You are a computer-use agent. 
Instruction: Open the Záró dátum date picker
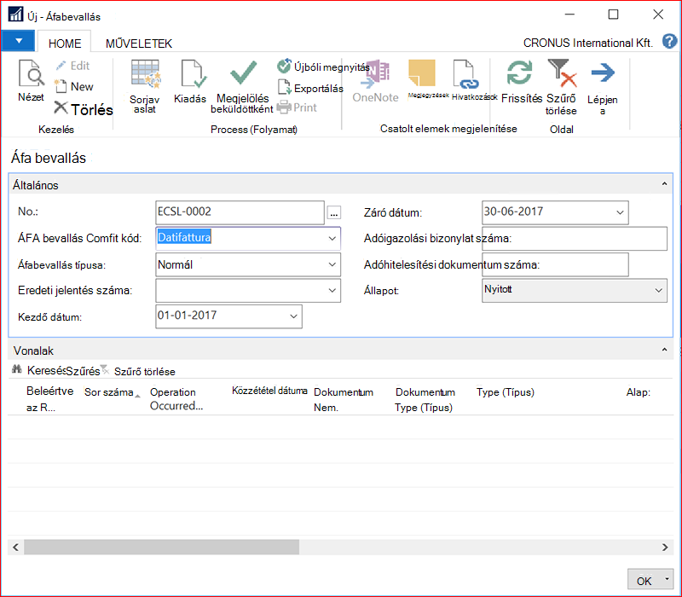tap(620, 212)
